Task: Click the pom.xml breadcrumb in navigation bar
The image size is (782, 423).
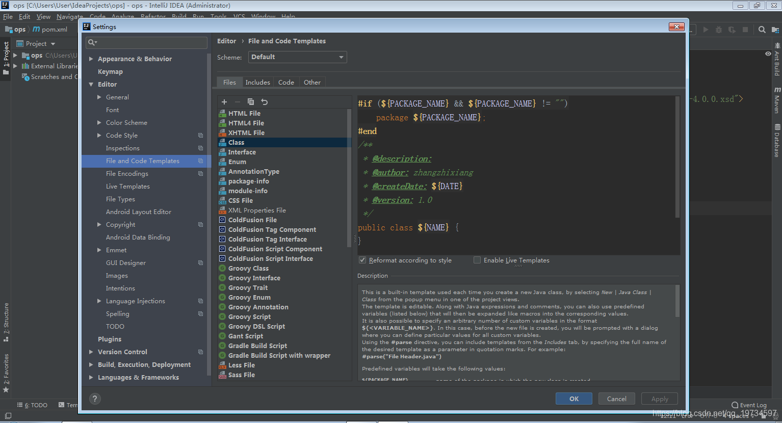Action: pyautogui.click(x=50, y=30)
